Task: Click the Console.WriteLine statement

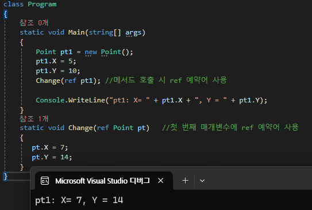Action: click(x=152, y=100)
